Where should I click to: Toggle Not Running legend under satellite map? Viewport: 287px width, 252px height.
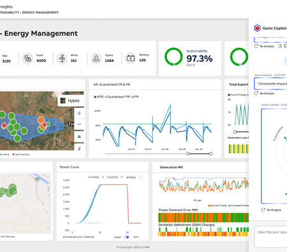click(x=21, y=154)
